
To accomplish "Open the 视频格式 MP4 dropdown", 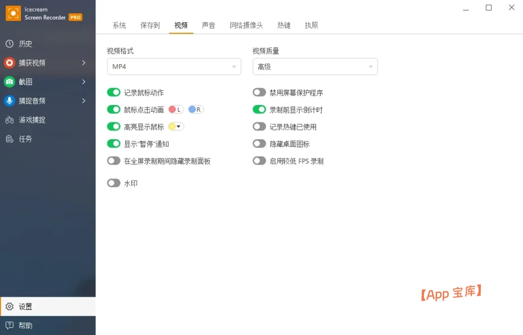I will [174, 66].
